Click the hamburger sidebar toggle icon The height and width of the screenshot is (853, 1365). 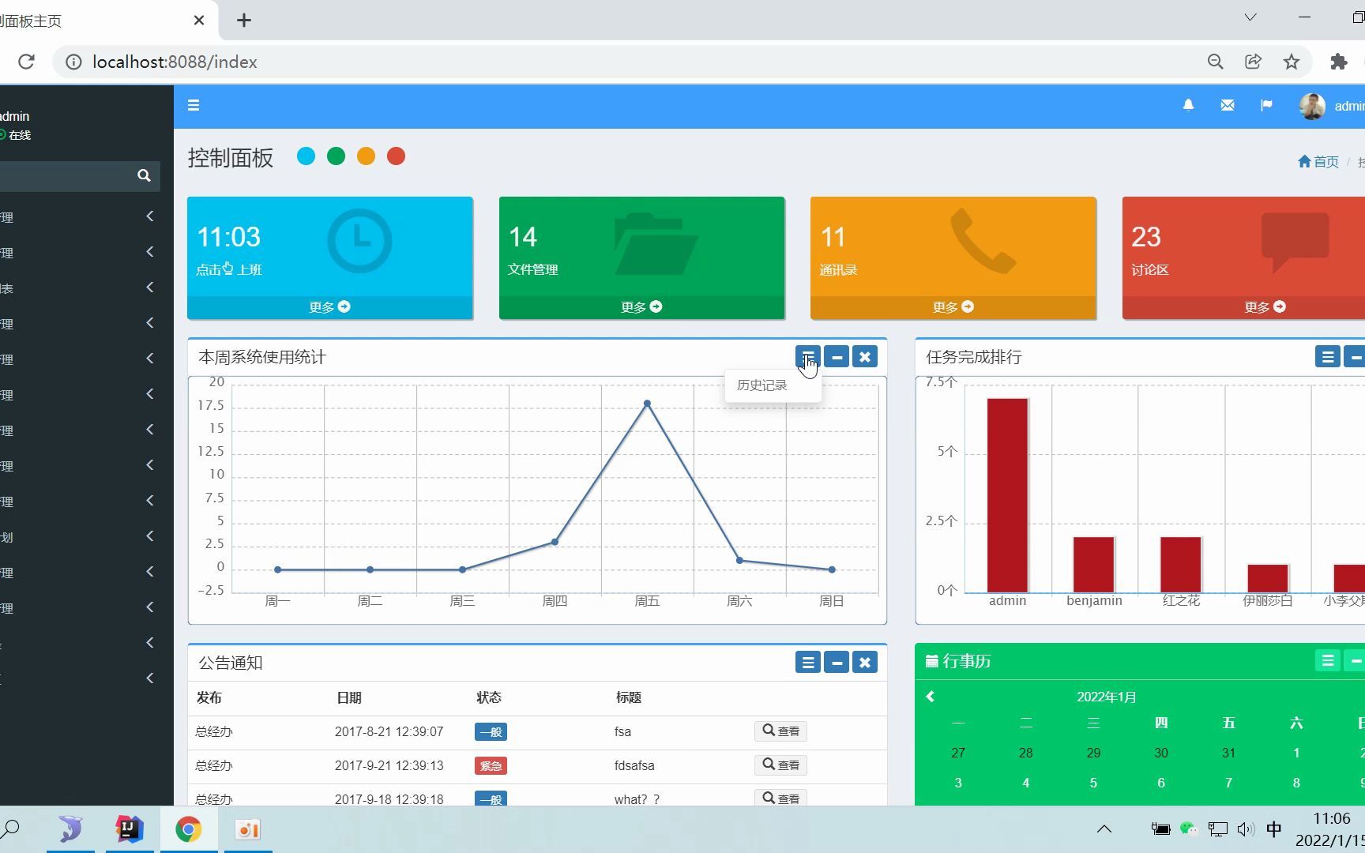pyautogui.click(x=194, y=105)
